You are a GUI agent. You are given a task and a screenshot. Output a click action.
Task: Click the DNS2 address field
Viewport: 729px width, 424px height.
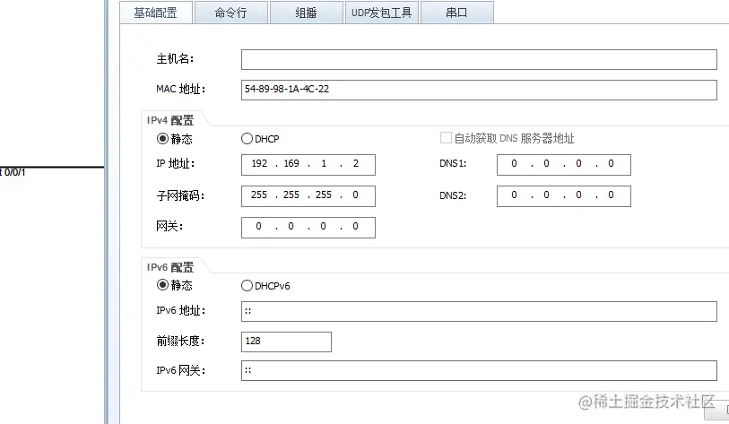pos(563,195)
